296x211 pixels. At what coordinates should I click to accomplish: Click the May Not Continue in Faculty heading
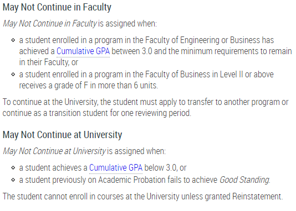pos(57,8)
